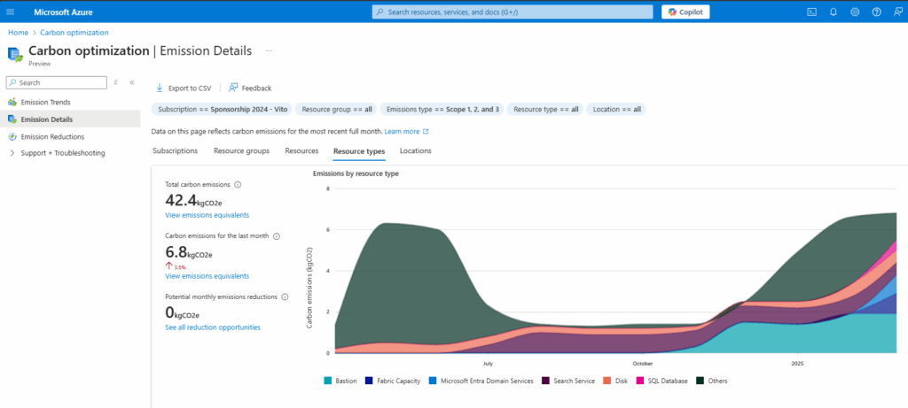Open the ellipsis more options menu
The height and width of the screenshot is (408, 908).
point(269,50)
